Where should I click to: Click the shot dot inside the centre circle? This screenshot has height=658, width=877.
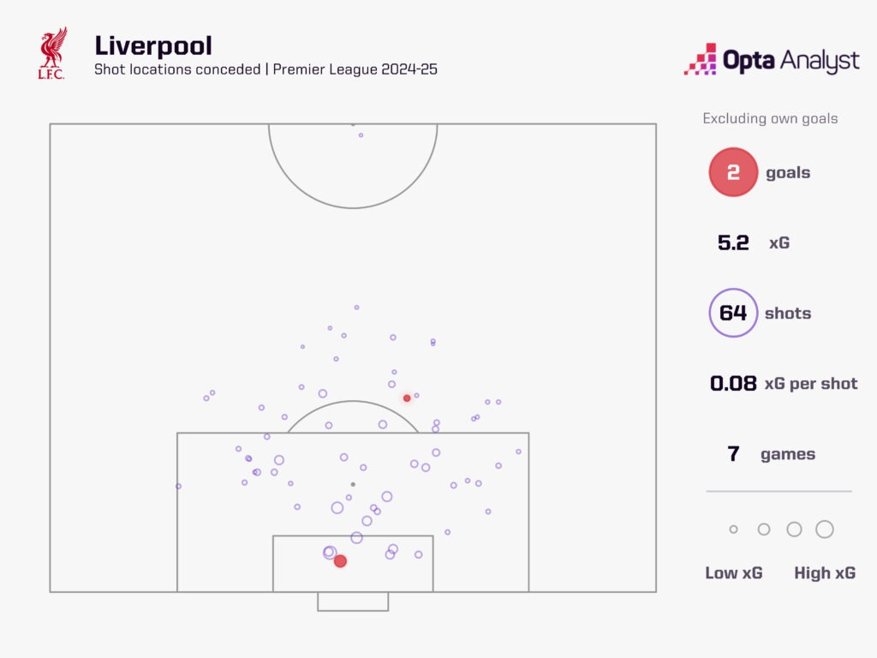pos(361,135)
